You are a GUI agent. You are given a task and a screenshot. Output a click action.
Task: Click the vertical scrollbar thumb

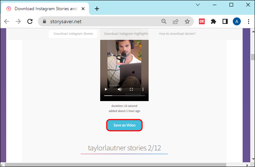pyautogui.click(x=253, y=57)
